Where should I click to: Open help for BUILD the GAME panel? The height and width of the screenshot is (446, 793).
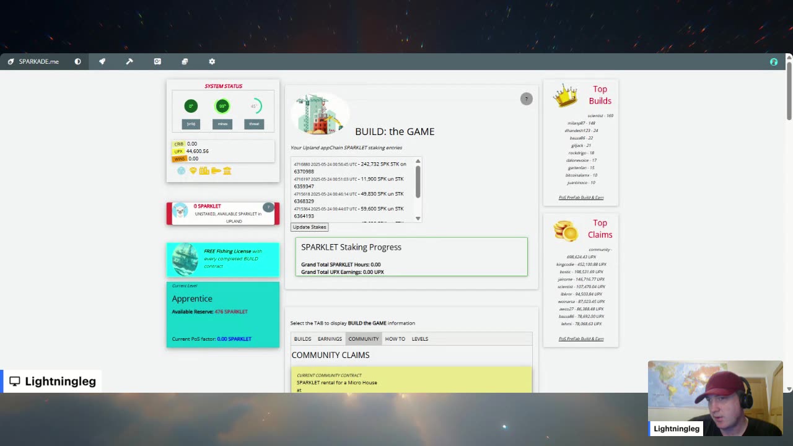pyautogui.click(x=527, y=99)
